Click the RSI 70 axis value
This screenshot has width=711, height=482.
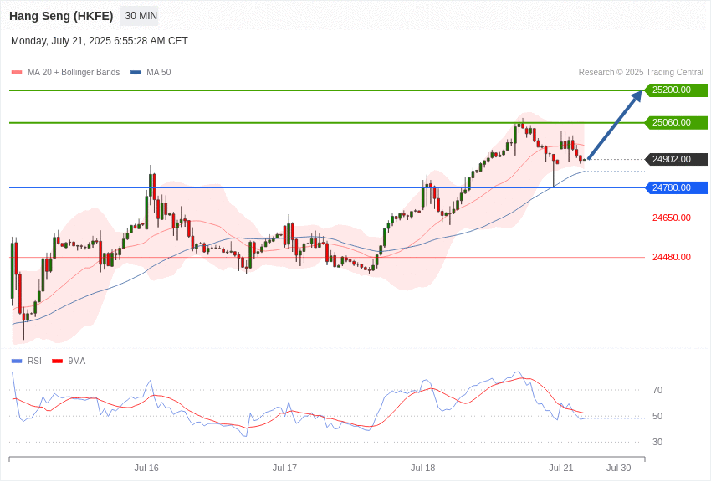click(x=657, y=390)
